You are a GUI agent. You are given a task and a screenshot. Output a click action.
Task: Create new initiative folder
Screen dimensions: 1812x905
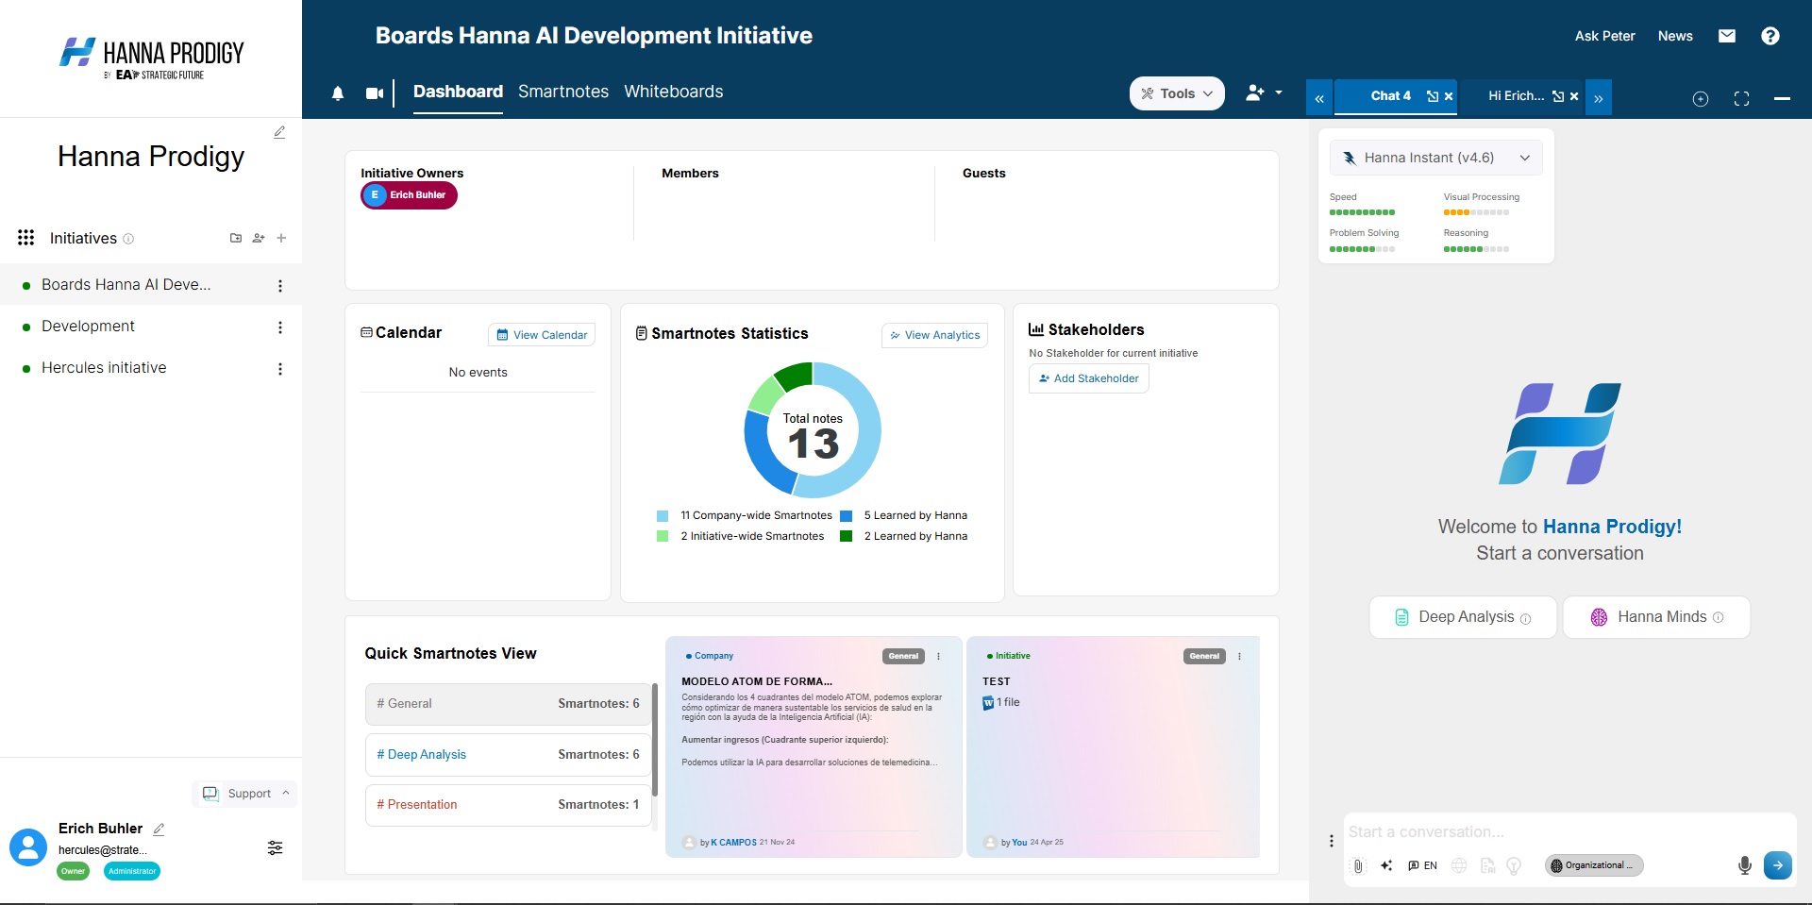click(236, 238)
